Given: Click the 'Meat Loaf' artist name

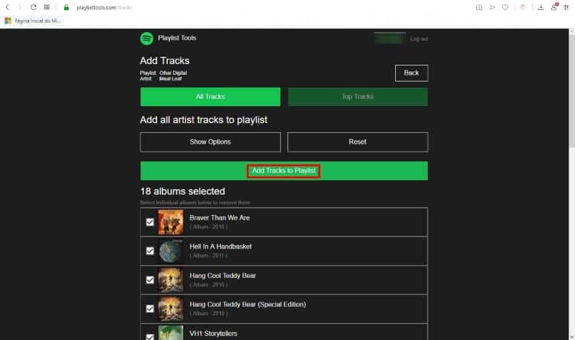Looking at the screenshot, I should pyautogui.click(x=170, y=78).
